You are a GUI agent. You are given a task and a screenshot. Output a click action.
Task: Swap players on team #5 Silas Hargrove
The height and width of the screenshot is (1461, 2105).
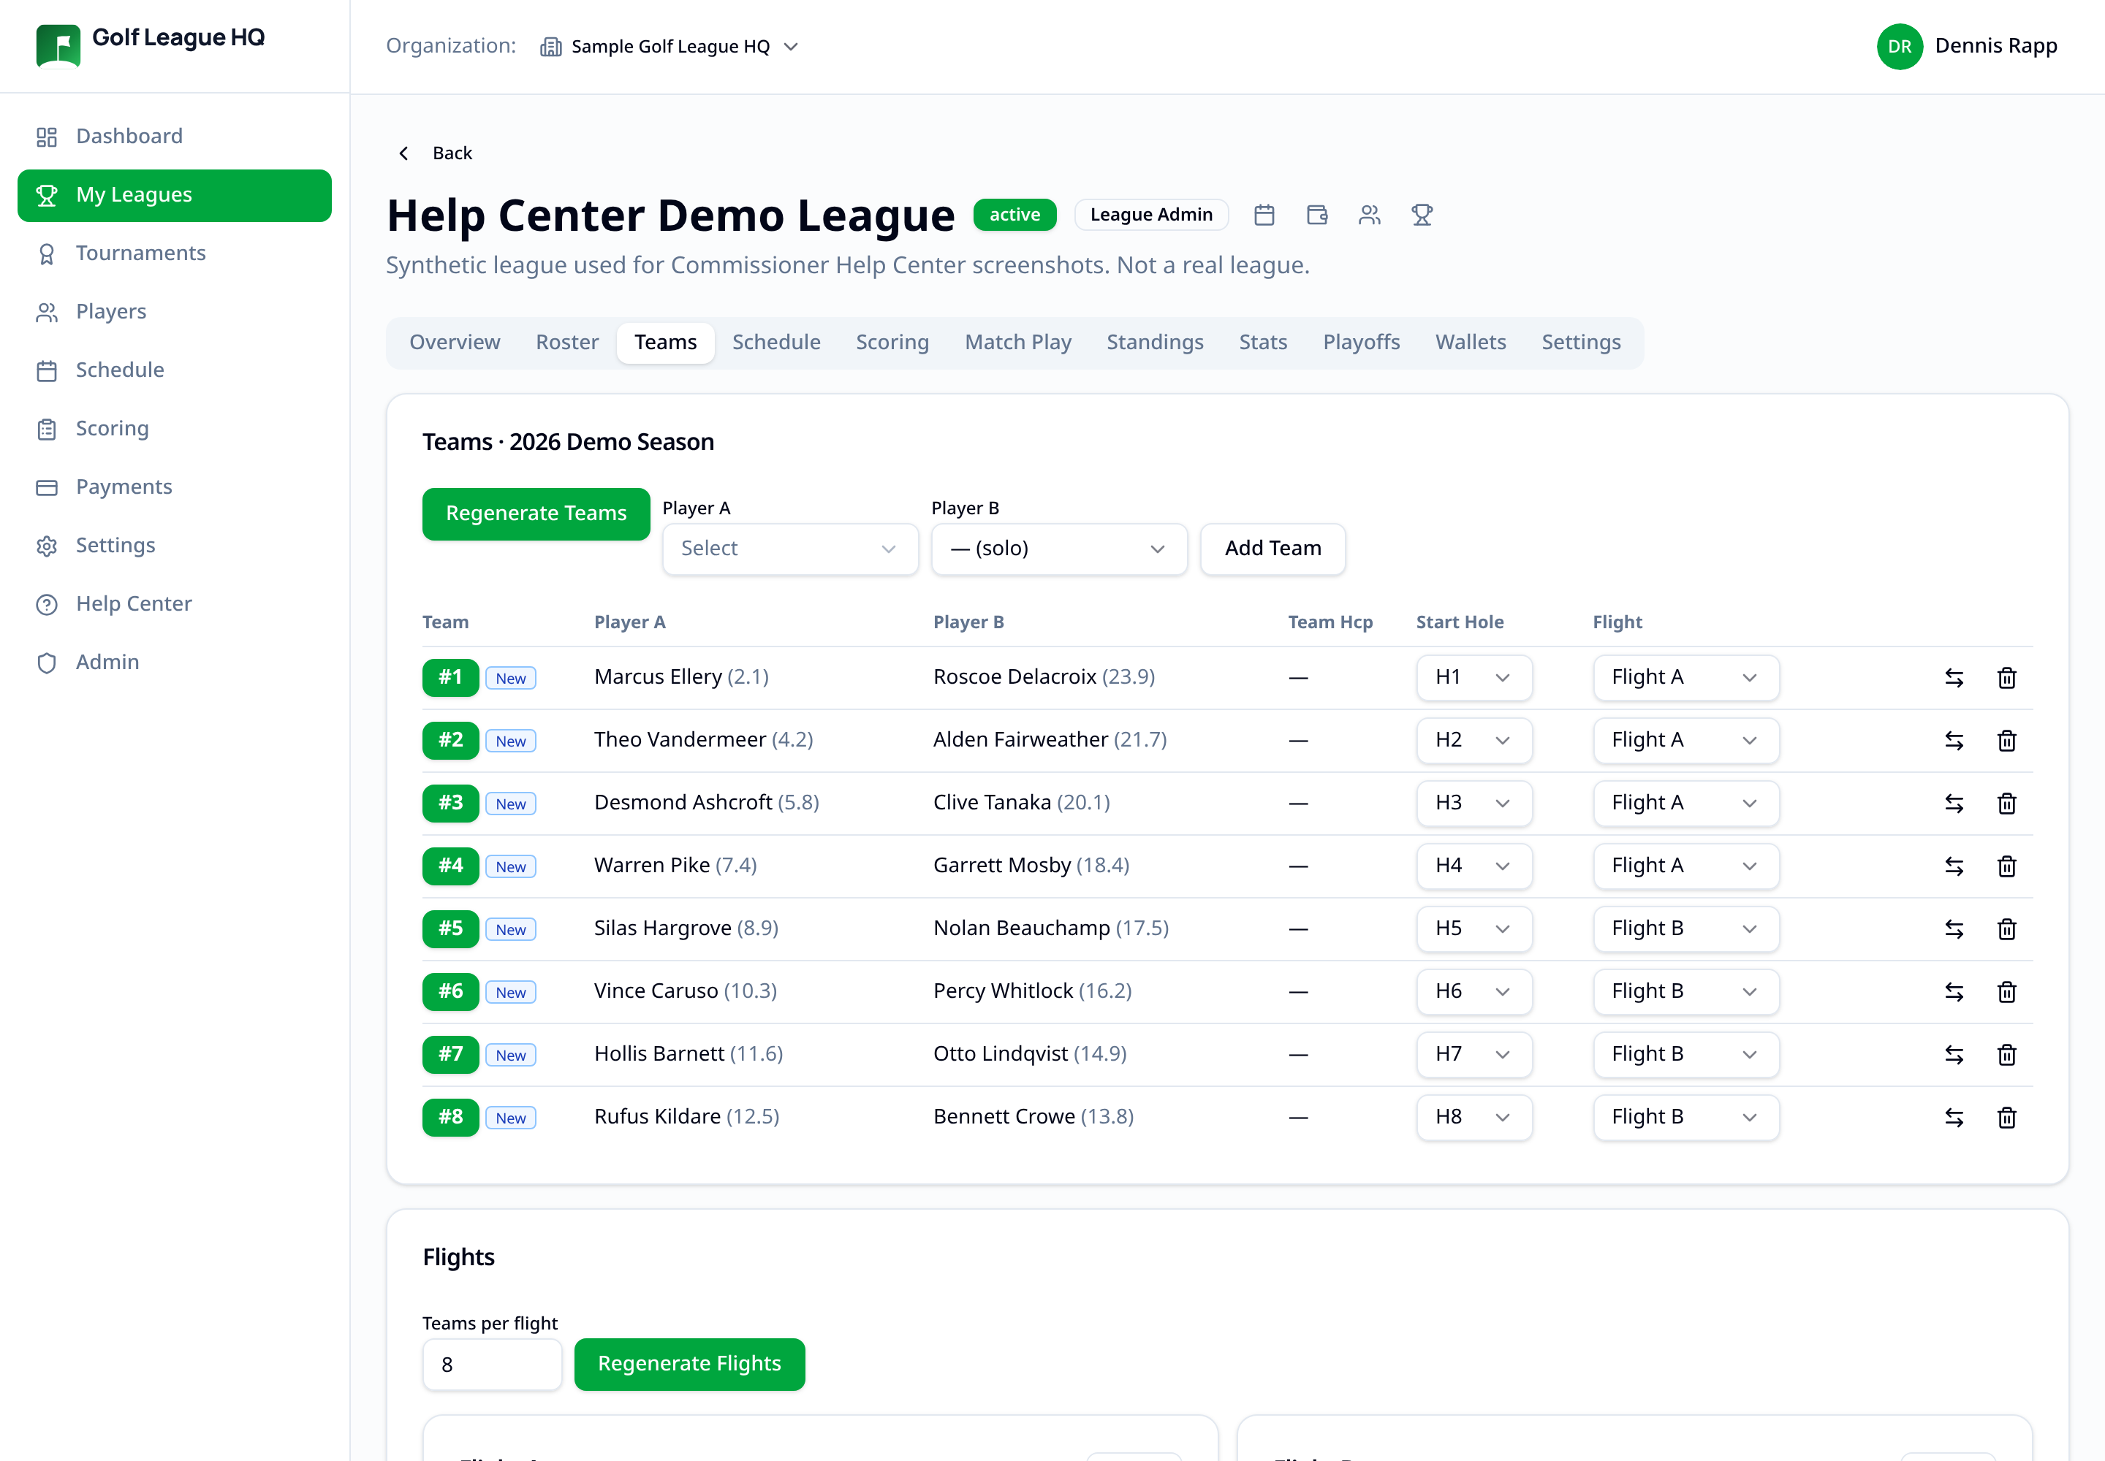(x=1954, y=929)
